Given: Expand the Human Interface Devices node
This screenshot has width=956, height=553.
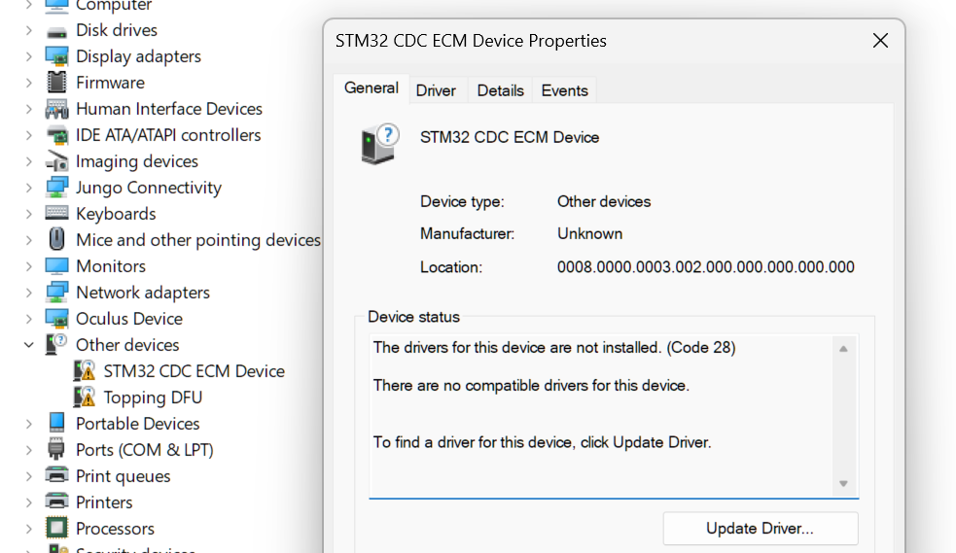Looking at the screenshot, I should (29, 109).
